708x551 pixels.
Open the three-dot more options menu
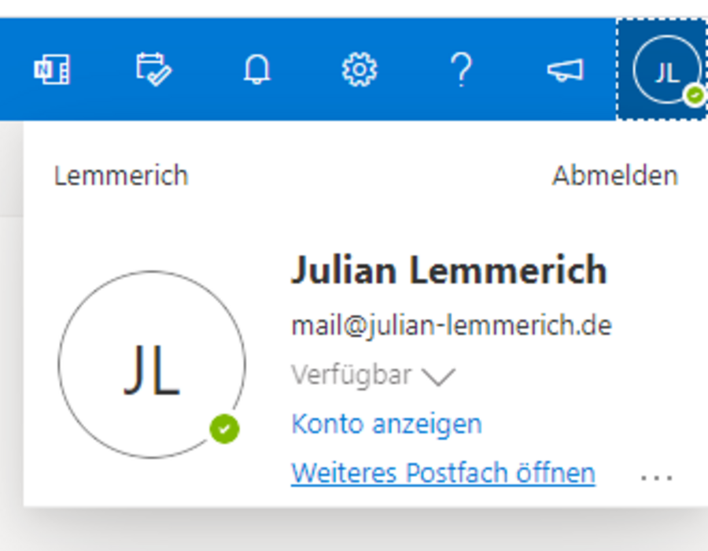tap(657, 477)
